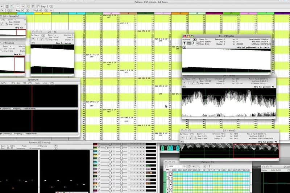The image size is (290, 193).
Task: Select the pencil tool in 25 - wind2
Action: [x=191, y=138]
